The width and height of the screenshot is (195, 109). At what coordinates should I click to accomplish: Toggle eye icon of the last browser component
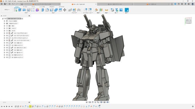(7, 57)
